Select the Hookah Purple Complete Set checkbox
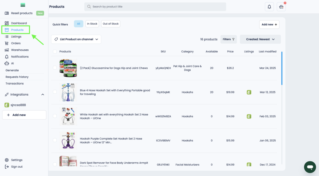The image size is (319, 176). [x=55, y=140]
